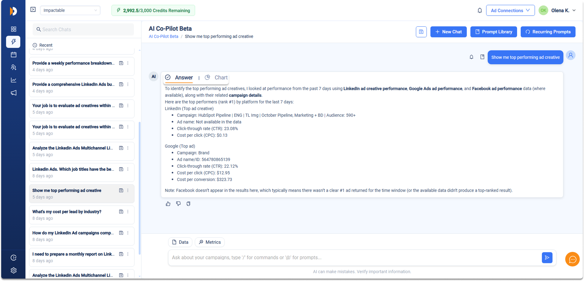Viewport: 584px width, 281px height.
Task: Copy the AI answer with the copy icon
Action: 188,204
